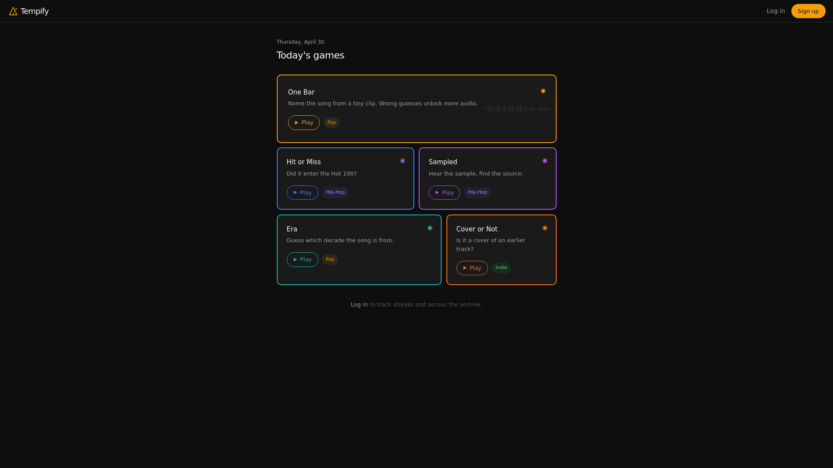Select the Sampled title
The width and height of the screenshot is (833, 468).
[443, 162]
